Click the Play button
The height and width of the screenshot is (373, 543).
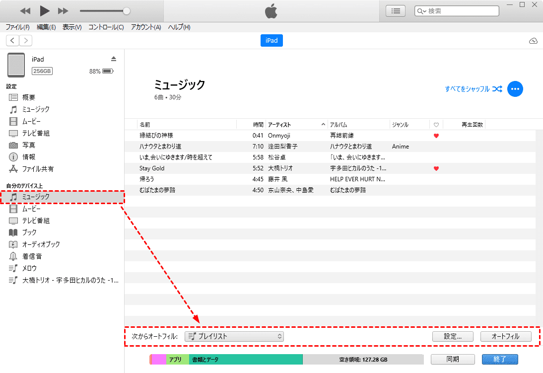[x=44, y=11]
